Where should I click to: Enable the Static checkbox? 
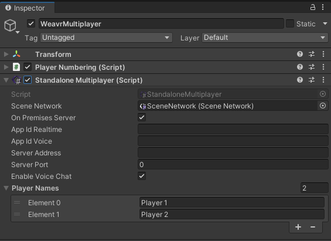coord(290,23)
